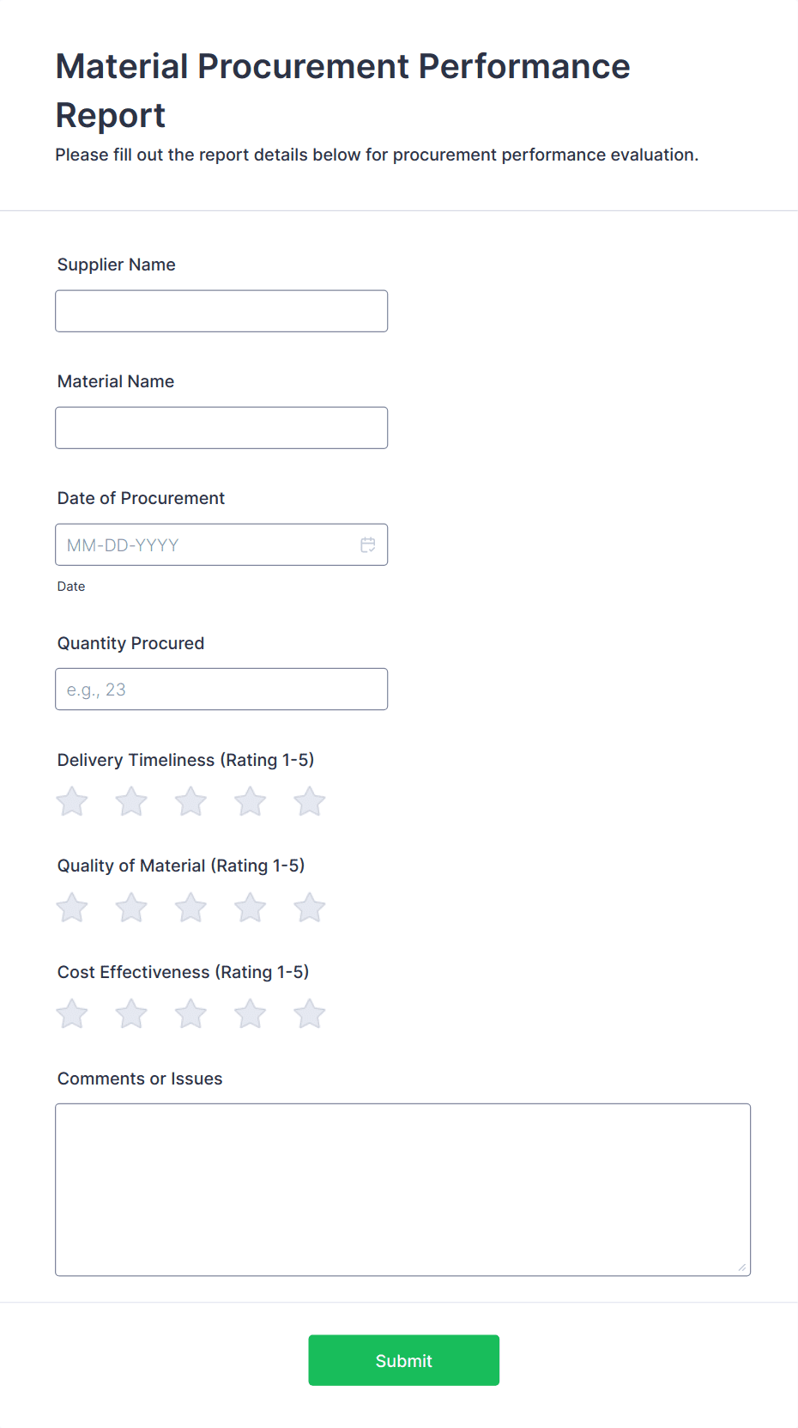This screenshot has width=798, height=1428.
Task: Give Delivery Timeliness five stars
Action: click(x=309, y=802)
